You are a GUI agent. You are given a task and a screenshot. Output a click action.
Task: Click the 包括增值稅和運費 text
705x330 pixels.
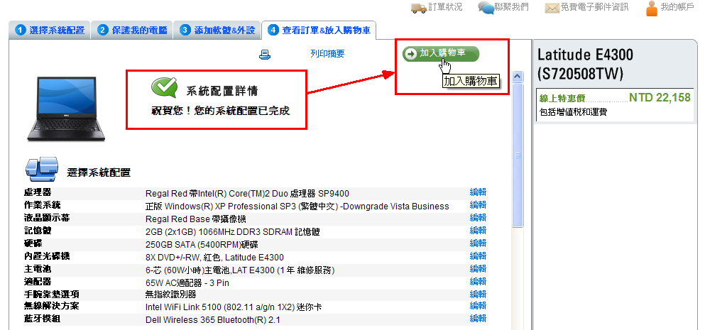tap(573, 111)
